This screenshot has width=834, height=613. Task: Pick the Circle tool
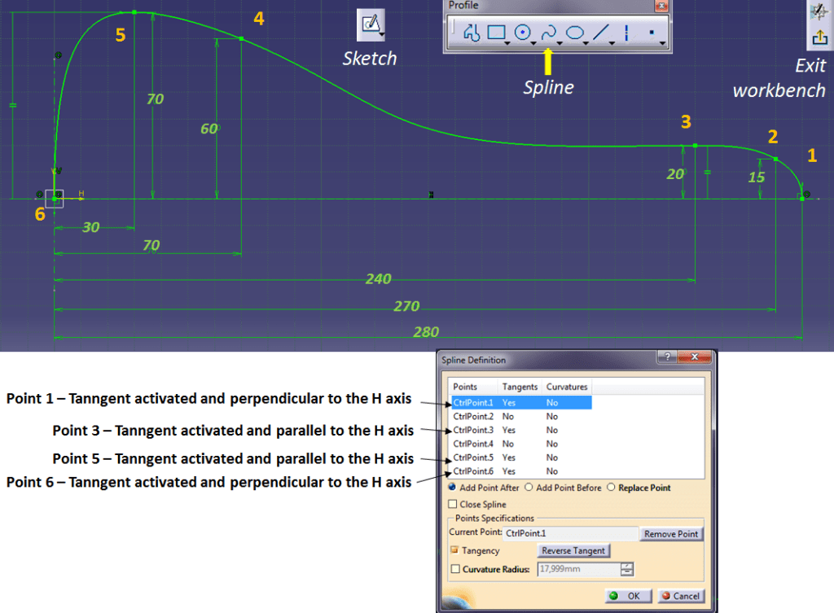(523, 33)
